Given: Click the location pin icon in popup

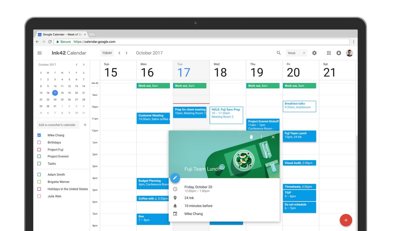Looking at the screenshot, I should tap(175, 198).
